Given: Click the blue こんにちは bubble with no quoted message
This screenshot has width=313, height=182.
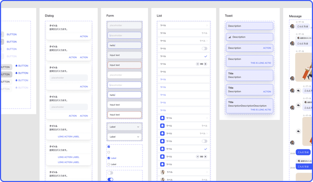Looking at the screenshot, I should coord(303,152).
